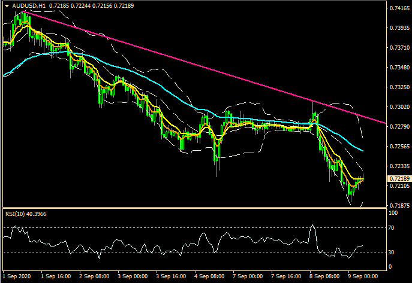Click the 0.72565 price axis label
This screenshot has width=412, height=283.
(399, 147)
